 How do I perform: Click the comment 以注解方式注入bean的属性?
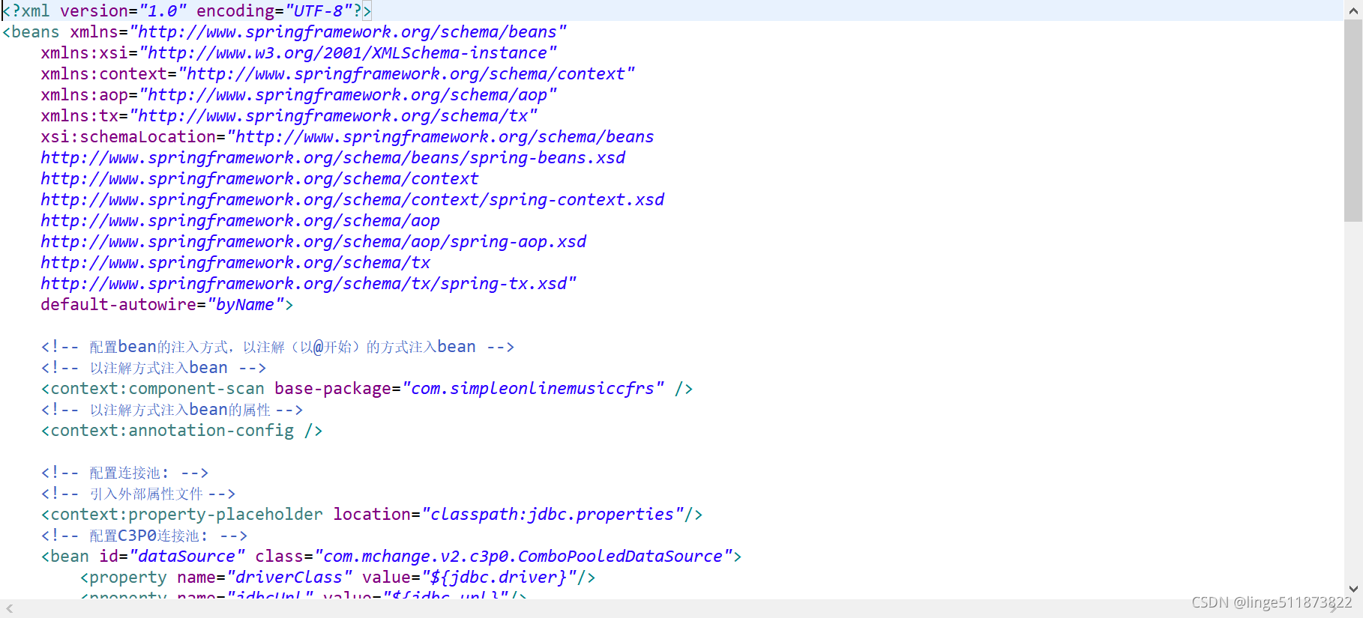click(172, 410)
